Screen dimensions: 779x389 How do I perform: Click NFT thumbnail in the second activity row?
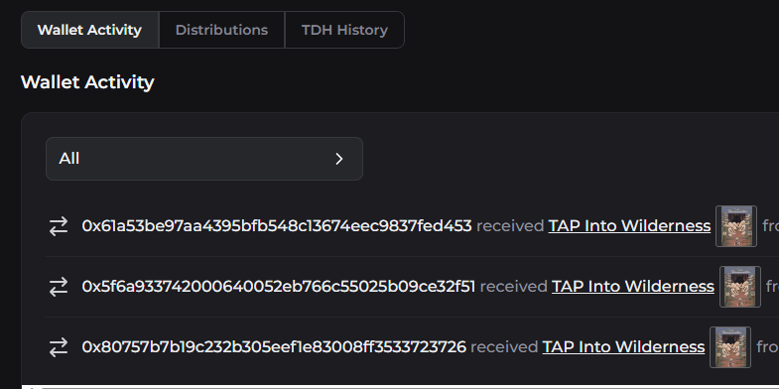740,287
